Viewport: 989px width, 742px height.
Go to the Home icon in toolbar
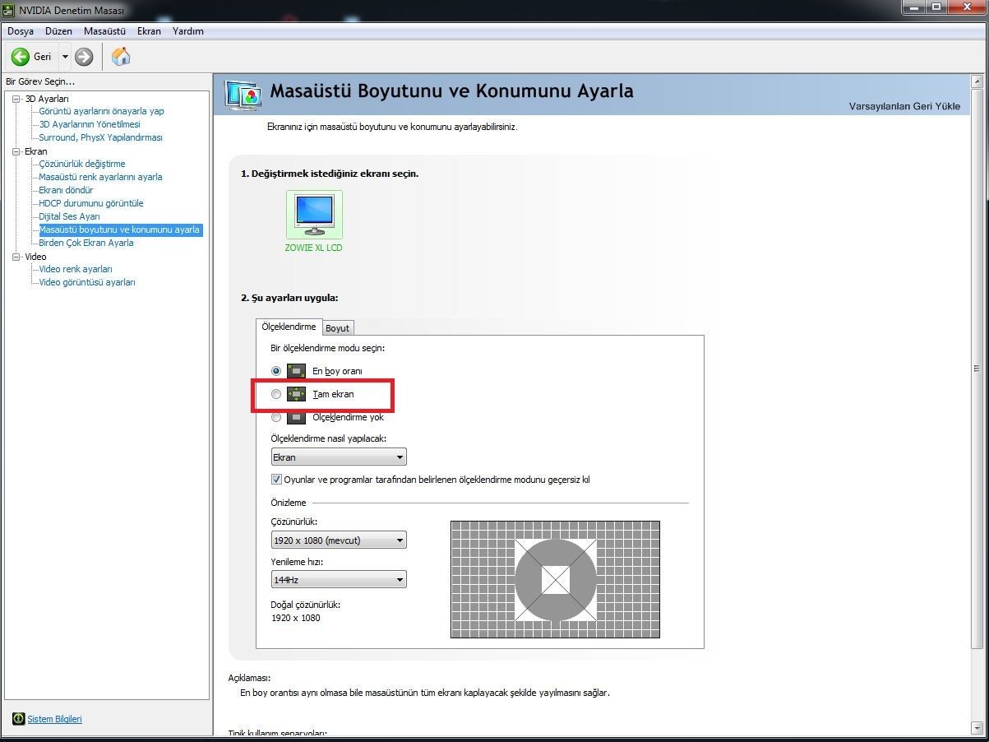coord(121,56)
